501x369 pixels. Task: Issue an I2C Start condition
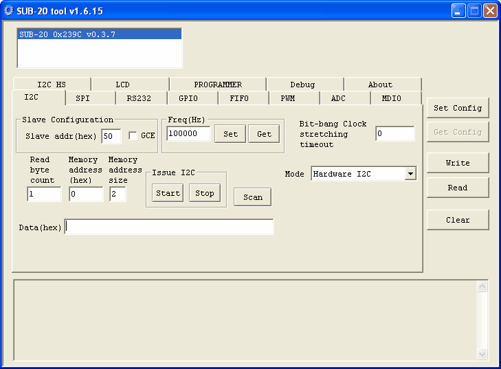pos(168,193)
